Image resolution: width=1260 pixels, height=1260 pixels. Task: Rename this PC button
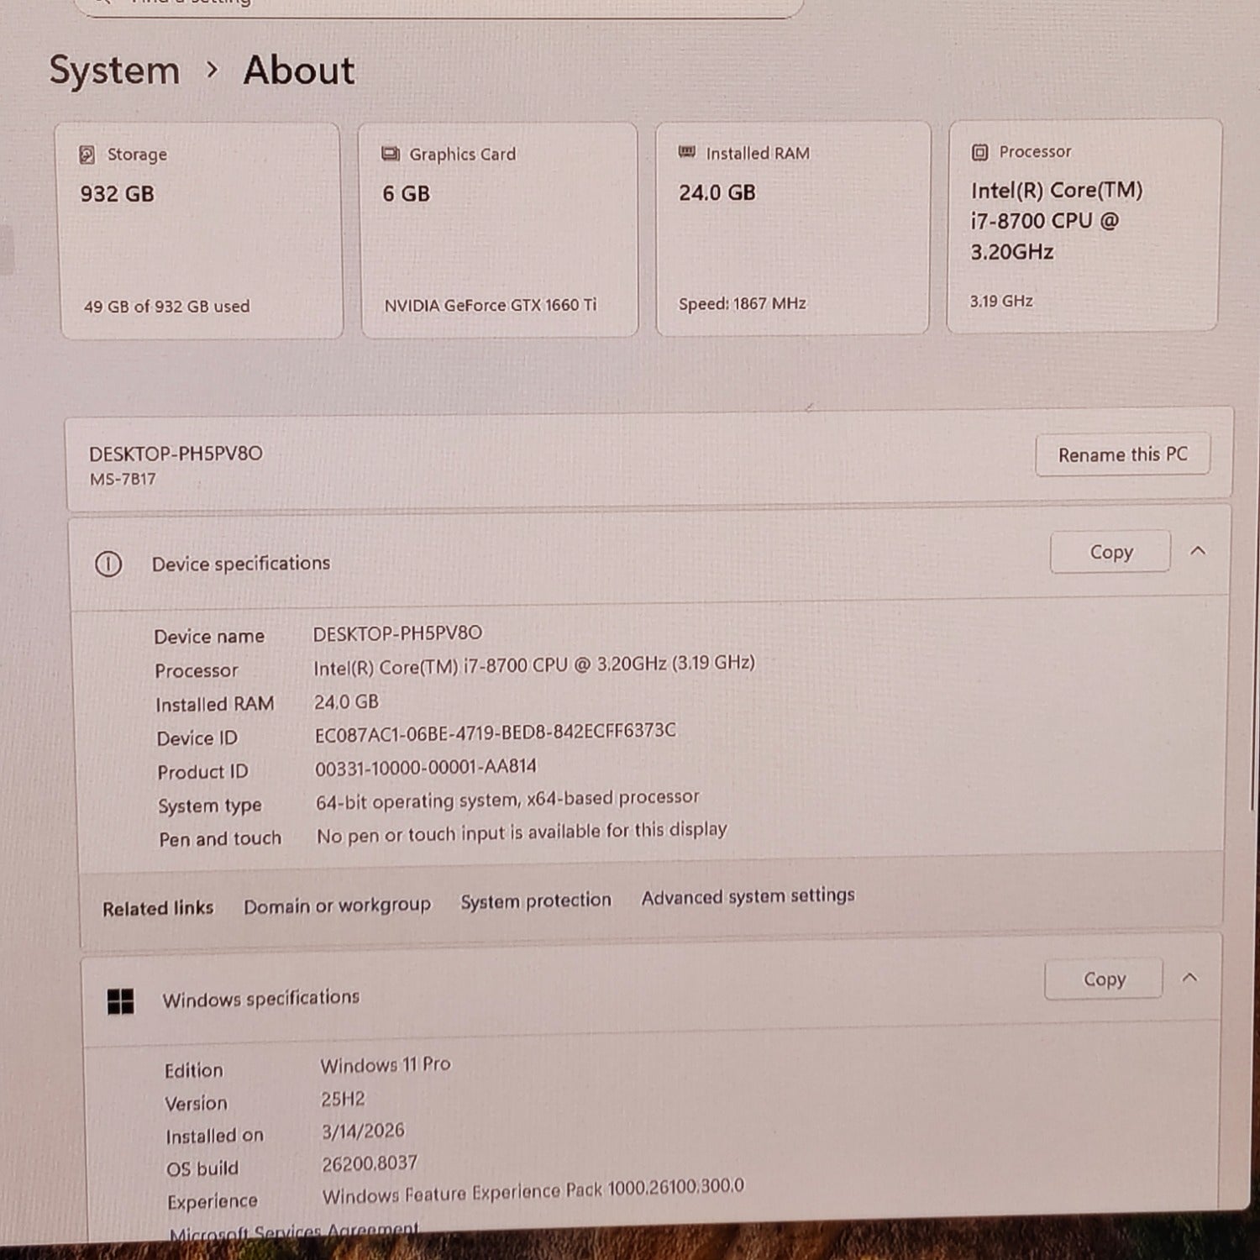coord(1122,454)
